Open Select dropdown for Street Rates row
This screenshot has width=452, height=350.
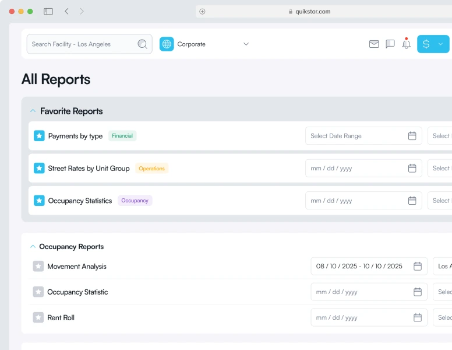(440, 168)
